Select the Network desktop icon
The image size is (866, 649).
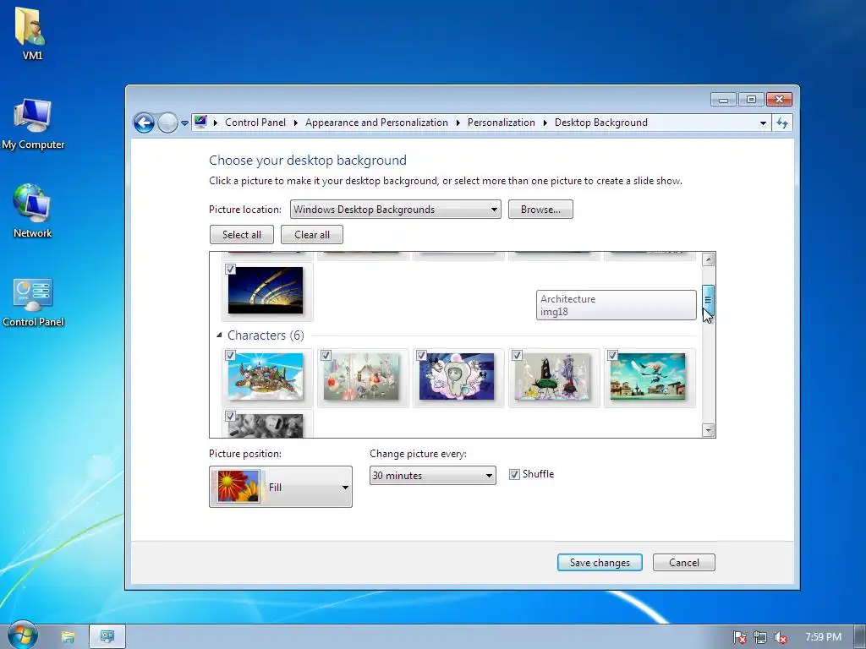[32, 210]
